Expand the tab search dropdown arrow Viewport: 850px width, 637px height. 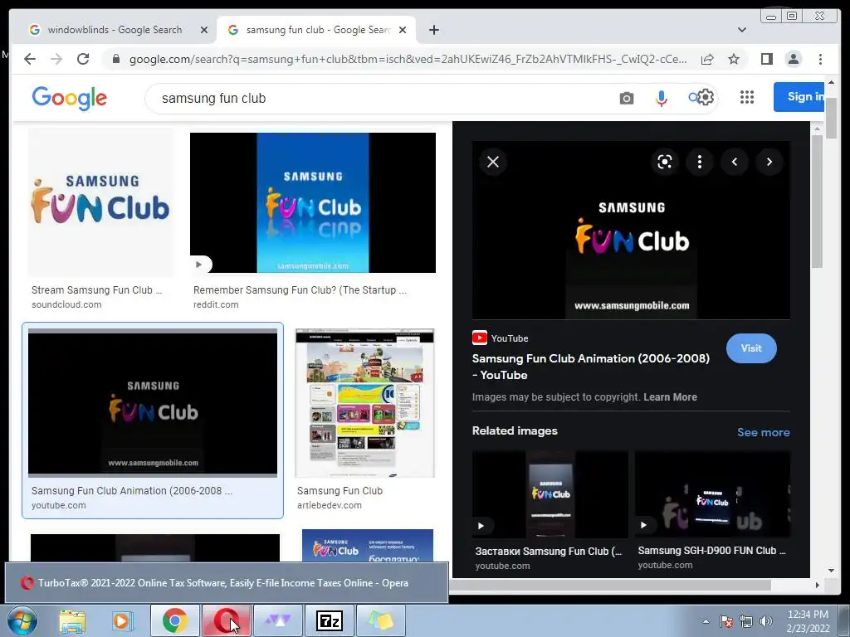tap(741, 30)
